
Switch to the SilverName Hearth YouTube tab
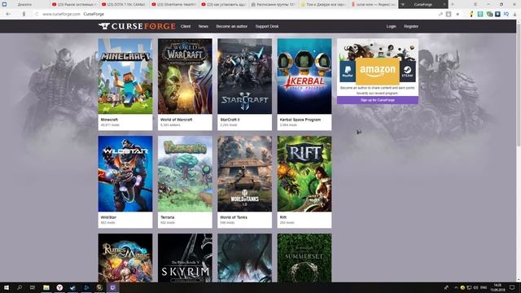(x=173, y=5)
